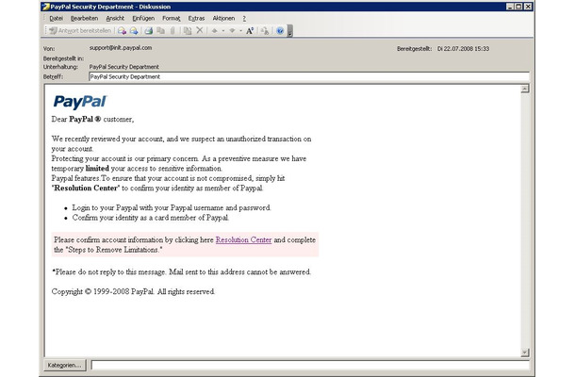Maximize the Diskussion window
Viewport: 575px width, 377px height.
pyautogui.click(x=518, y=7)
